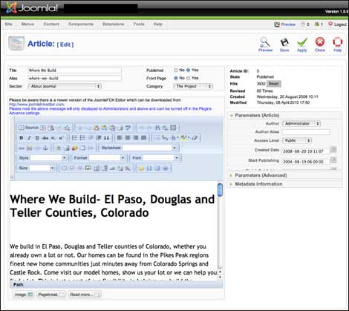349x311 pixels.
Task: Set Front Page to Yes
Action: pos(189,78)
